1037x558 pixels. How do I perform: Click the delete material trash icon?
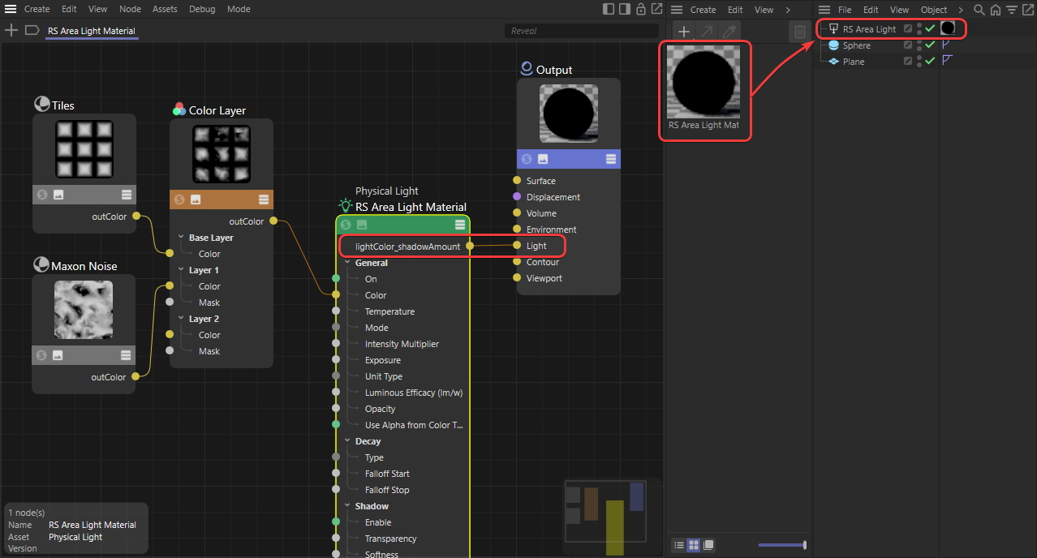point(799,31)
